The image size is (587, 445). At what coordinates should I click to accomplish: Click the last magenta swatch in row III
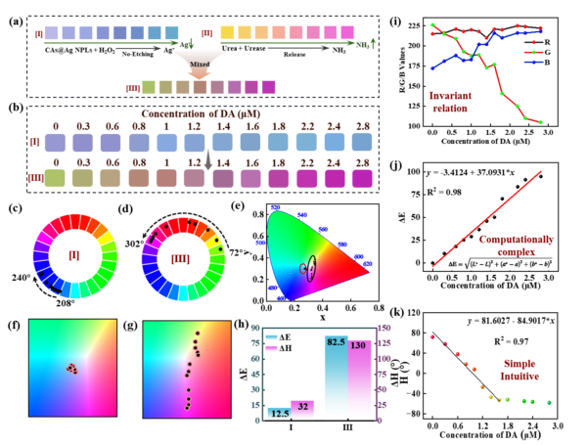tap(362, 179)
